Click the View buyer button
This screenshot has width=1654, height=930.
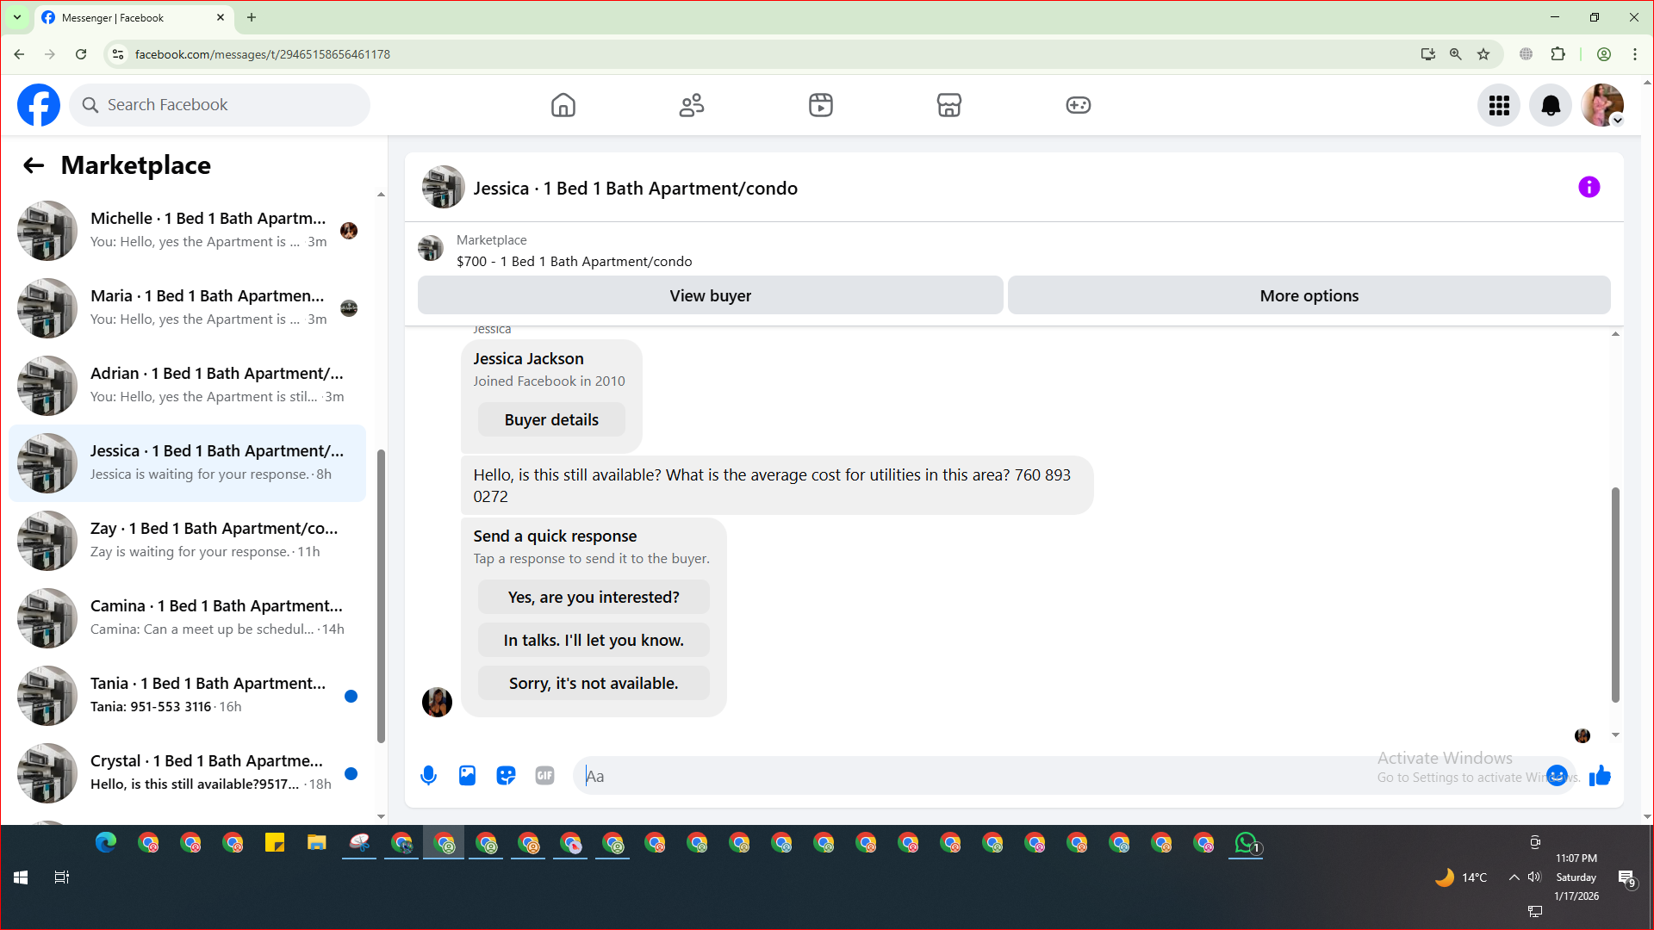click(710, 295)
